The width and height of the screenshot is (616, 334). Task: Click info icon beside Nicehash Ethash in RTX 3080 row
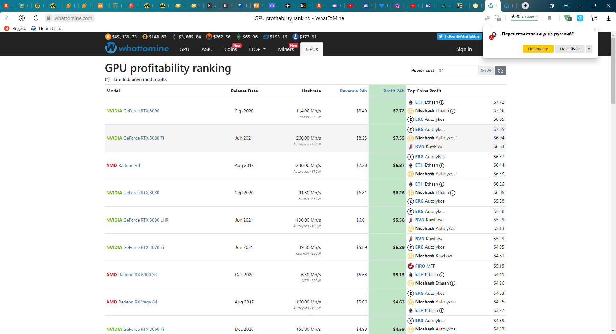point(453,193)
